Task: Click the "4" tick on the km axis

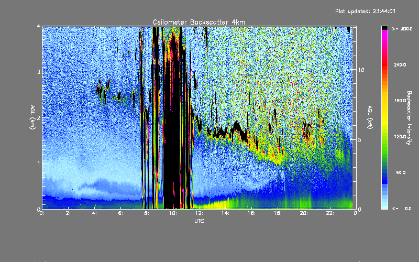Action: tap(39, 27)
